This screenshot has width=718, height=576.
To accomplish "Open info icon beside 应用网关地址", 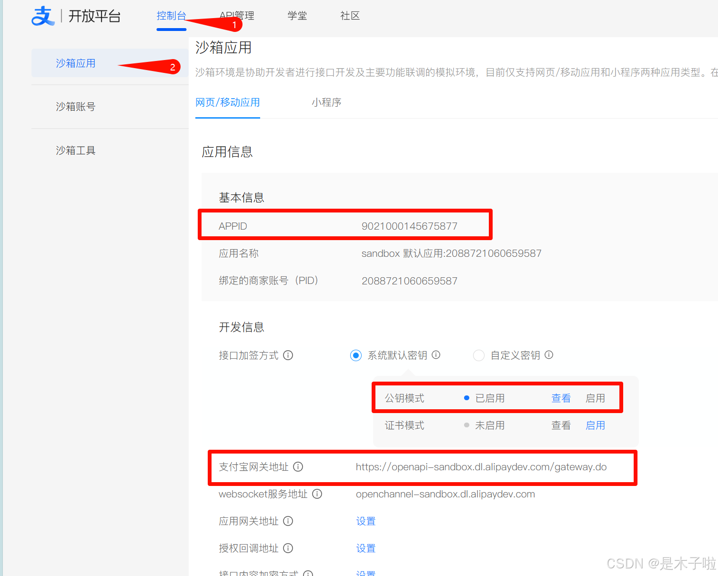I will 288,521.
